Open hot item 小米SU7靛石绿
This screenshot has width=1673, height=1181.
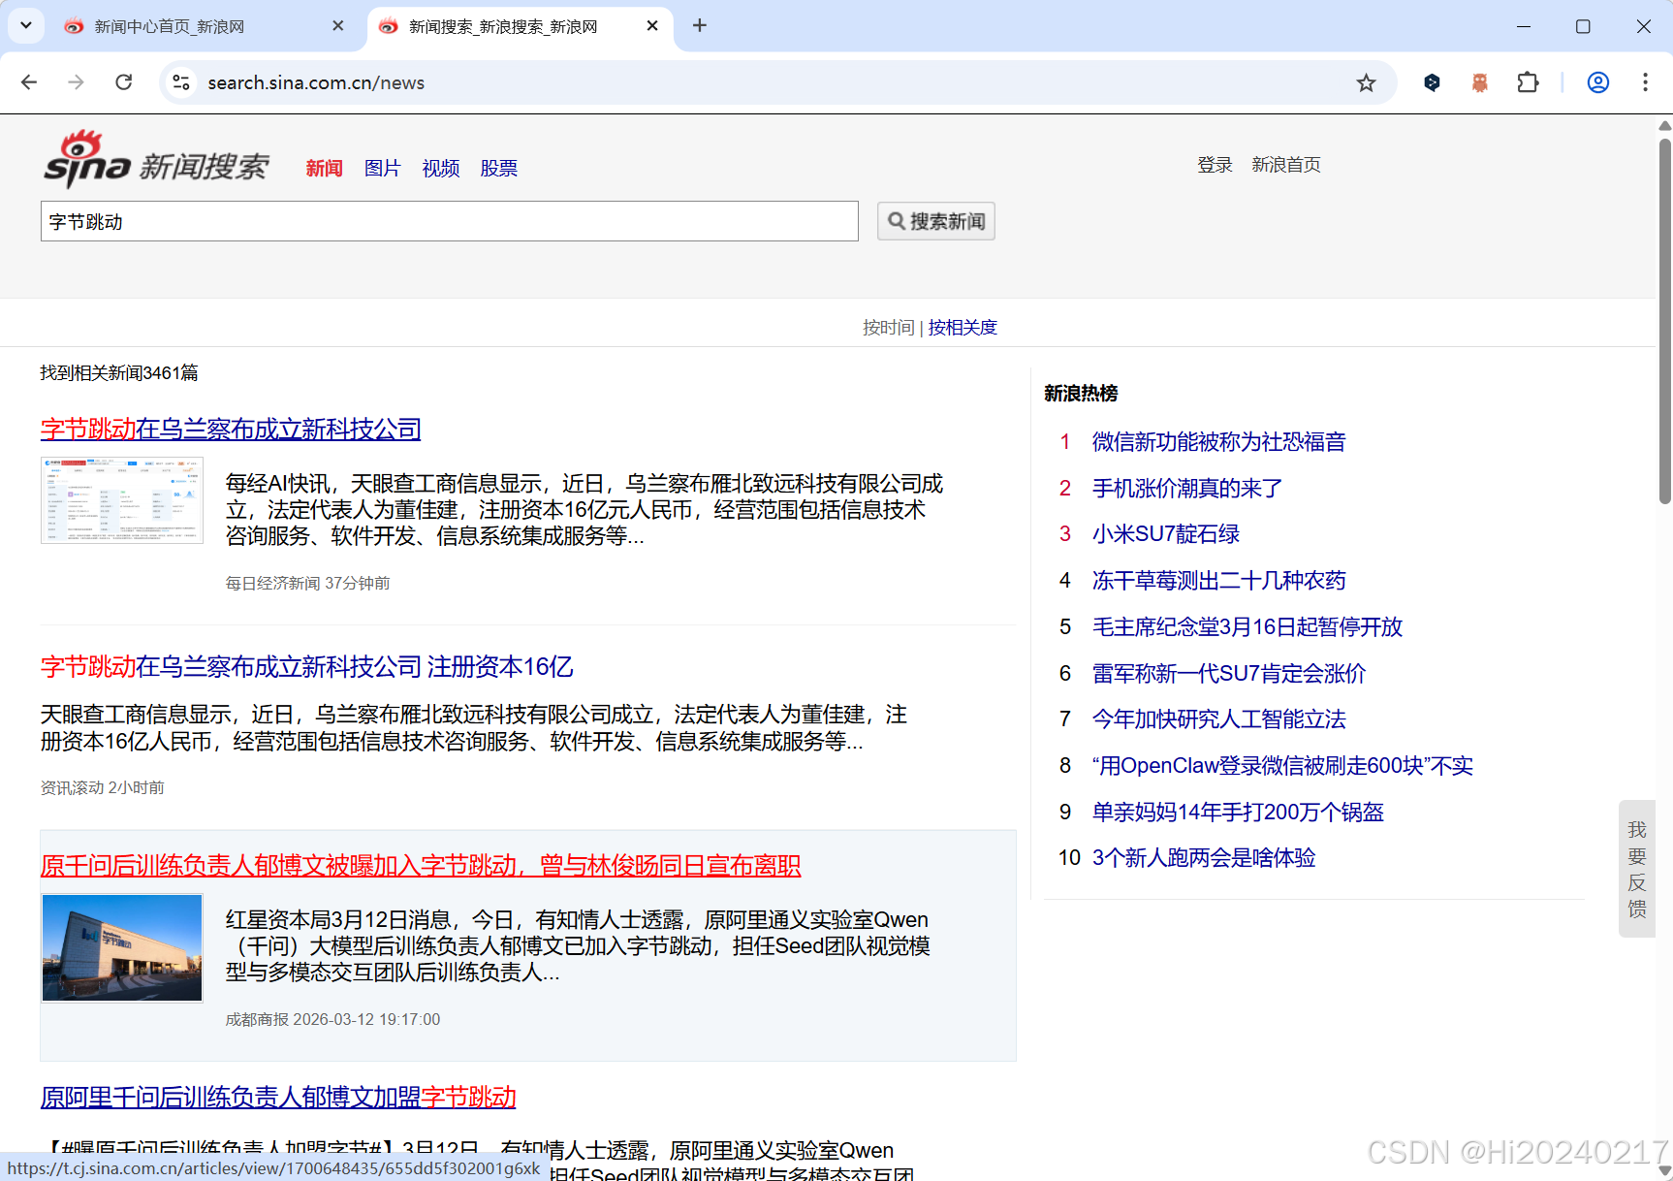click(x=1166, y=534)
